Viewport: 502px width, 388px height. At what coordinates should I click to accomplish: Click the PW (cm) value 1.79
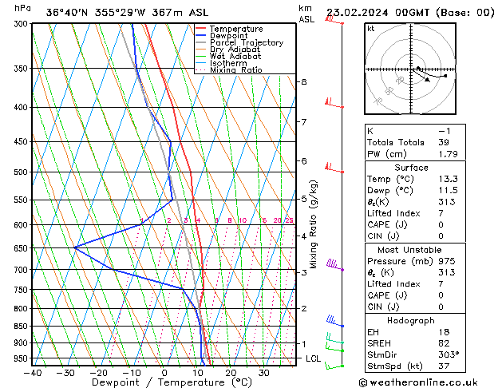tap(448, 154)
